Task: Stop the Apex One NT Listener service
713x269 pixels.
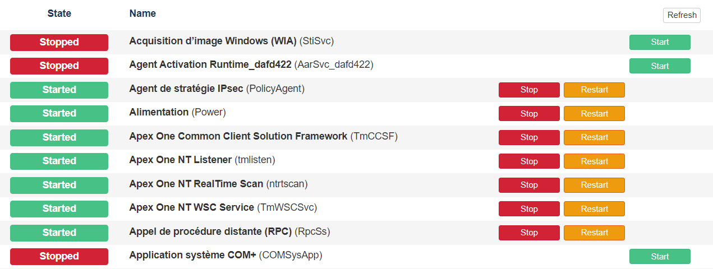Action: click(529, 161)
